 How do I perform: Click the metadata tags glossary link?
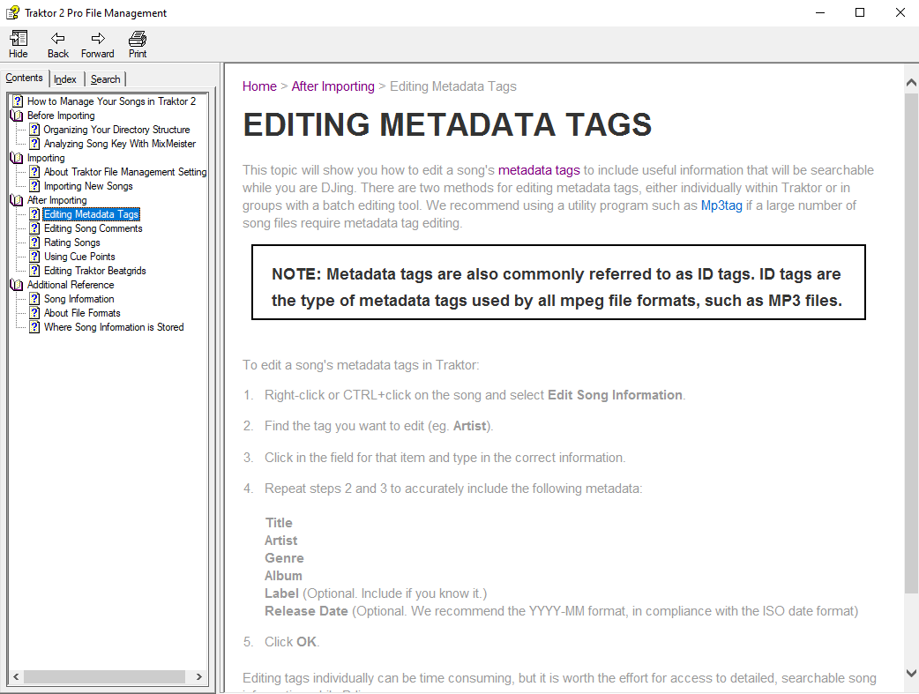pyautogui.click(x=539, y=170)
